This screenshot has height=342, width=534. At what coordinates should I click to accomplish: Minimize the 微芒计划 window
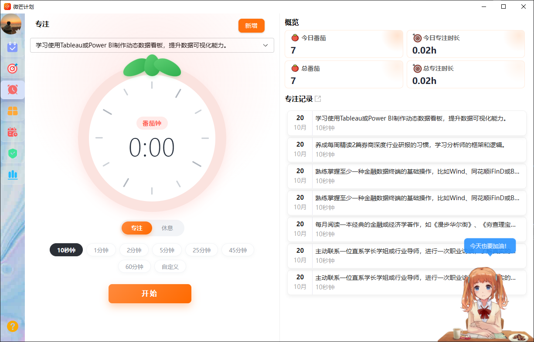click(484, 7)
